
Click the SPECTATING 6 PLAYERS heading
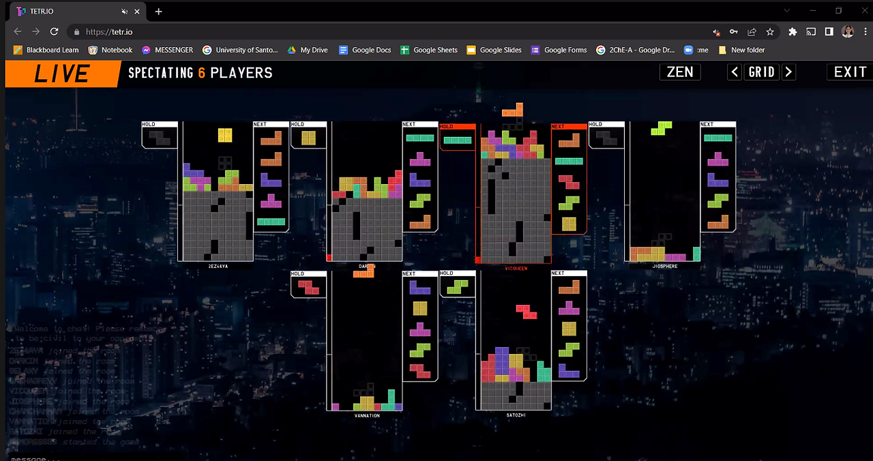(x=201, y=73)
